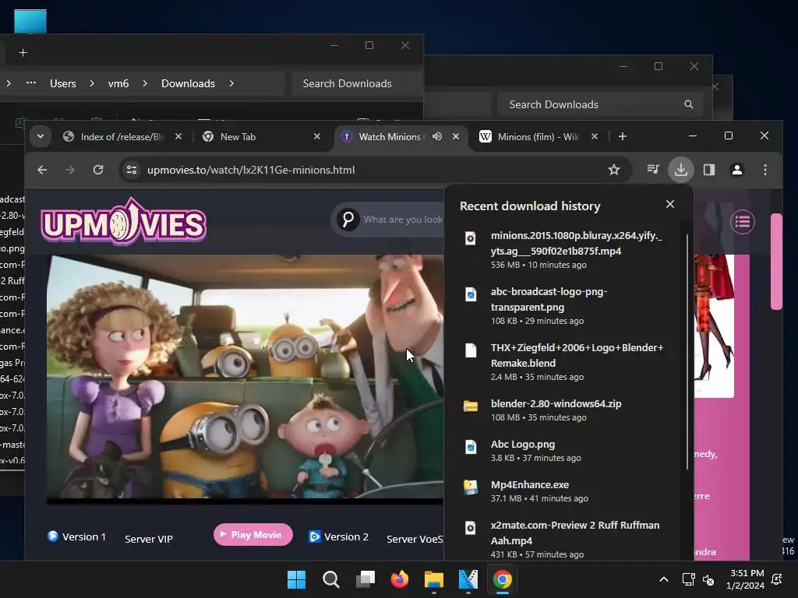Screen dimensions: 798x598
Task: Go forward in Chrome browser
Action: pos(69,170)
